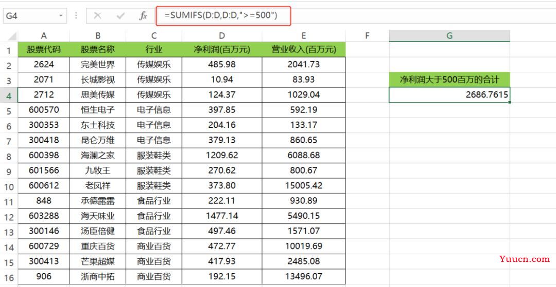Open the Insert Function fx icon

[x=143, y=16]
